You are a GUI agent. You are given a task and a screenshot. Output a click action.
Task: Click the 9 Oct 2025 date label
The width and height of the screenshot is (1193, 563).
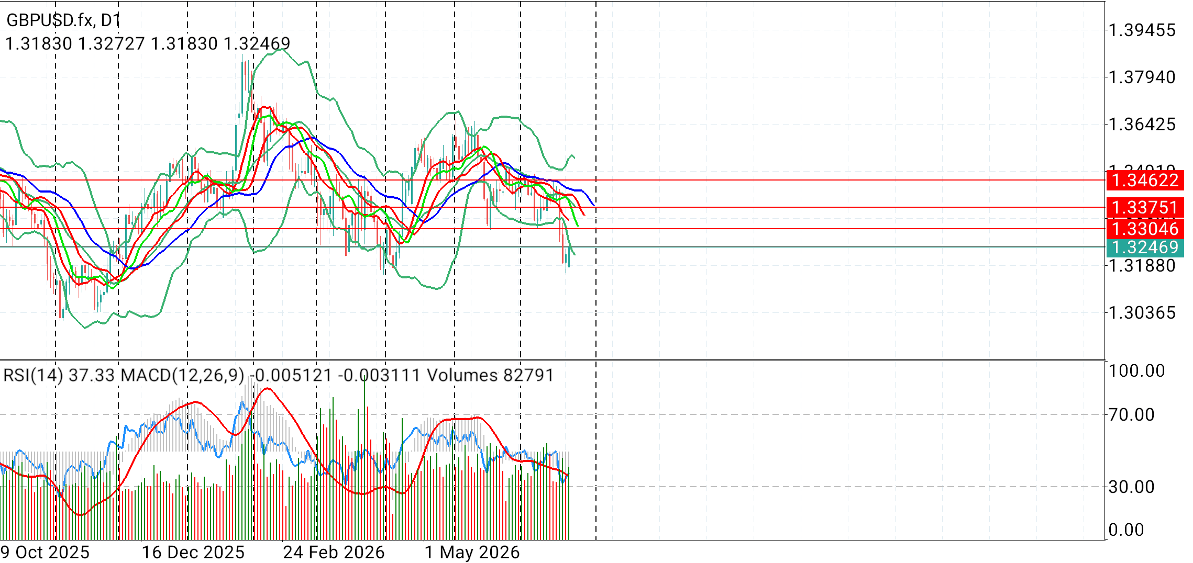point(45,553)
